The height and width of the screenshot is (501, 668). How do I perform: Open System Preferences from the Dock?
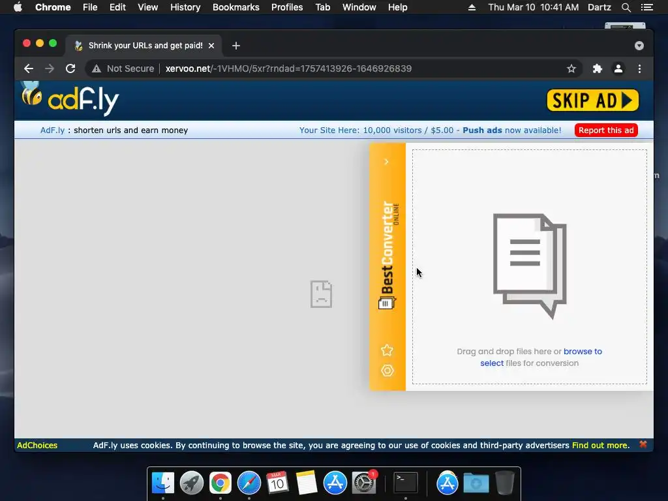coord(363,483)
